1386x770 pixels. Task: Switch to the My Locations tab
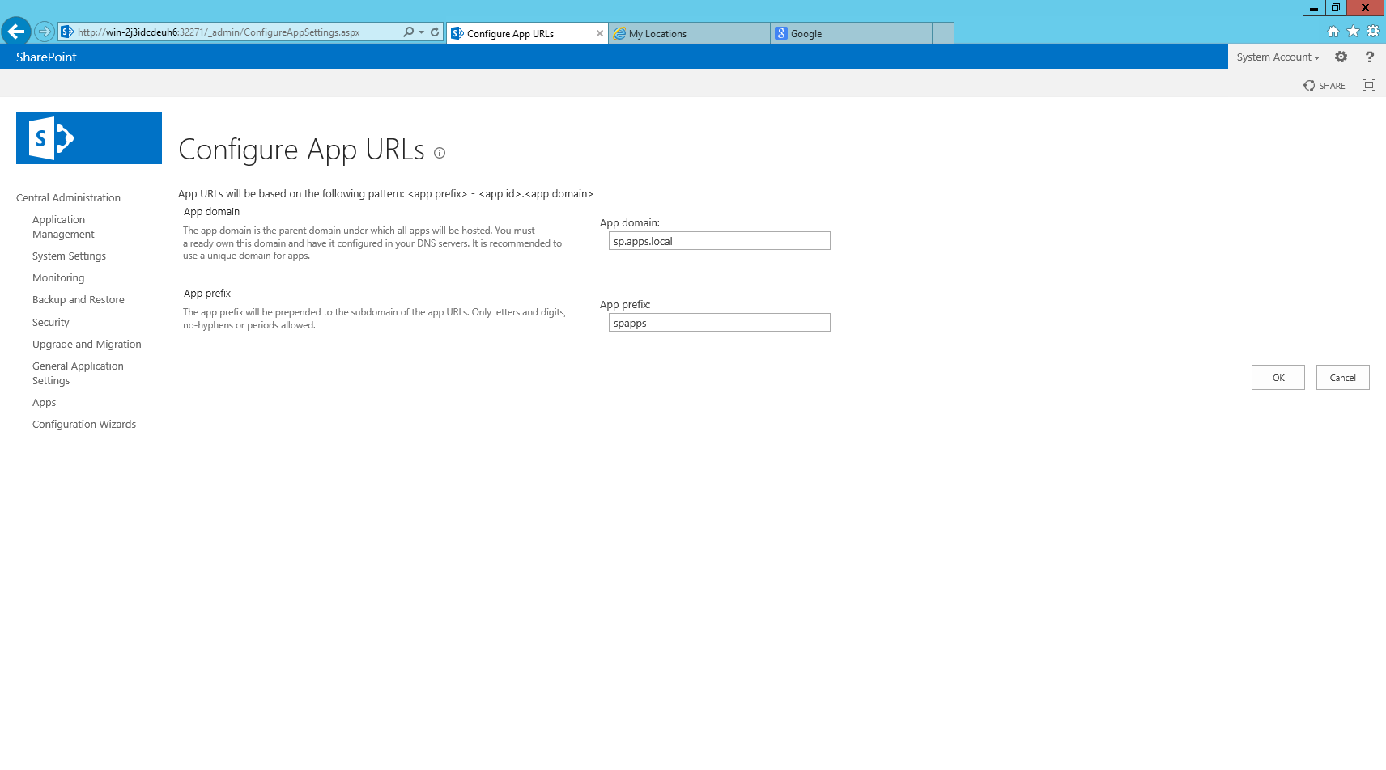(689, 33)
